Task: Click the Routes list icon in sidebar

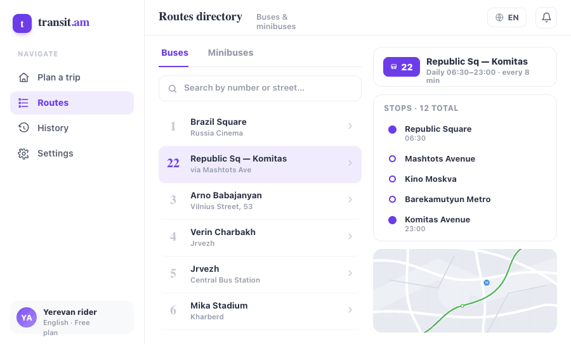Action: coord(23,103)
